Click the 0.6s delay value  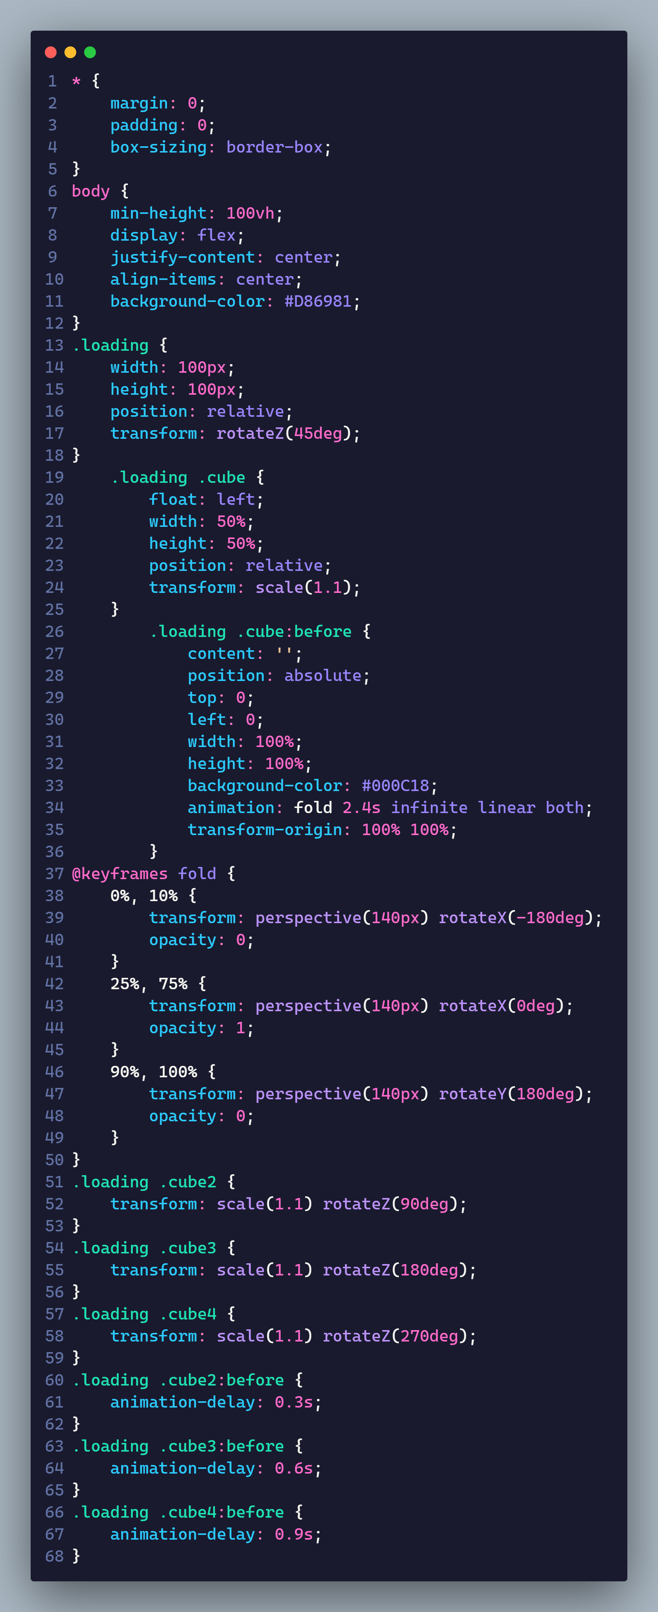[x=294, y=1468]
